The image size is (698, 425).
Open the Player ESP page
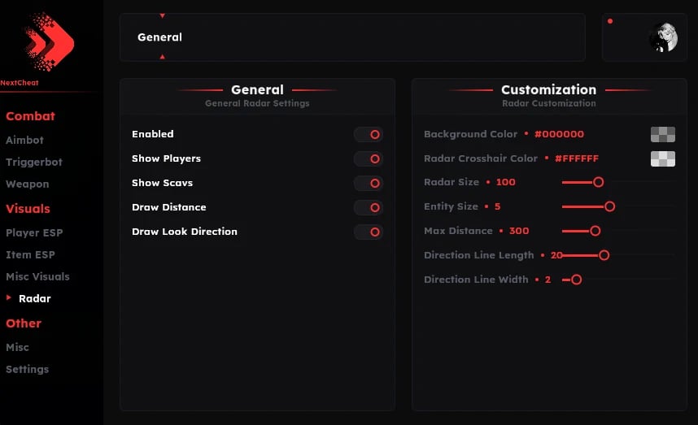coord(34,232)
